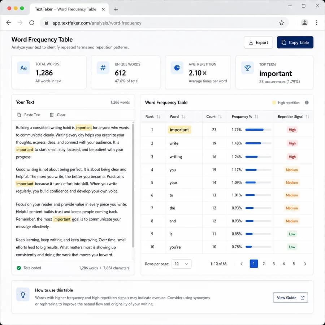Reload the page with refresh icon

32,23
